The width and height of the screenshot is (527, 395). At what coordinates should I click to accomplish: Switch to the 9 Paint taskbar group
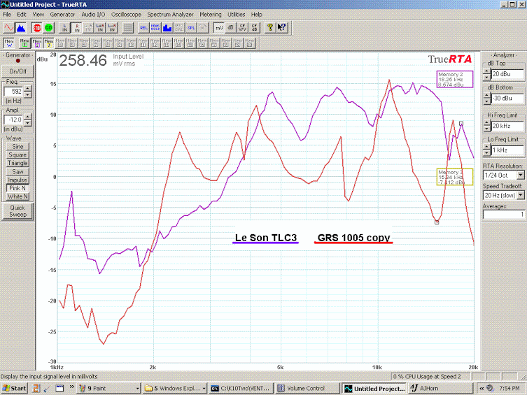click(x=109, y=388)
